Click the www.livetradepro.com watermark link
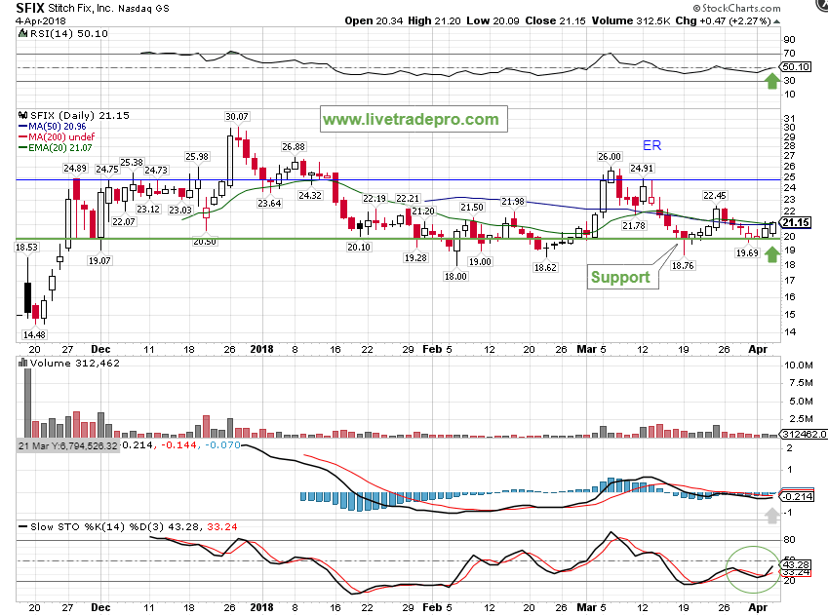828x616 pixels. tap(411, 120)
